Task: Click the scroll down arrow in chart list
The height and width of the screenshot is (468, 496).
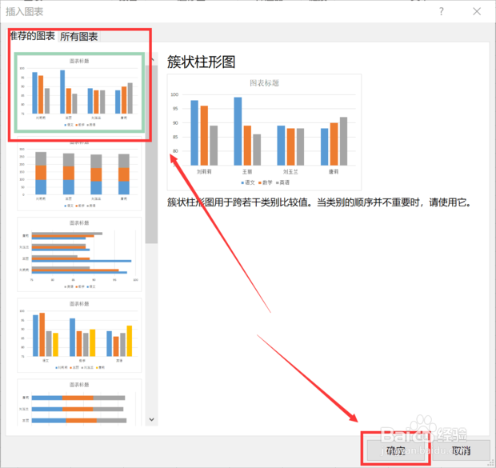Action: coord(151,419)
